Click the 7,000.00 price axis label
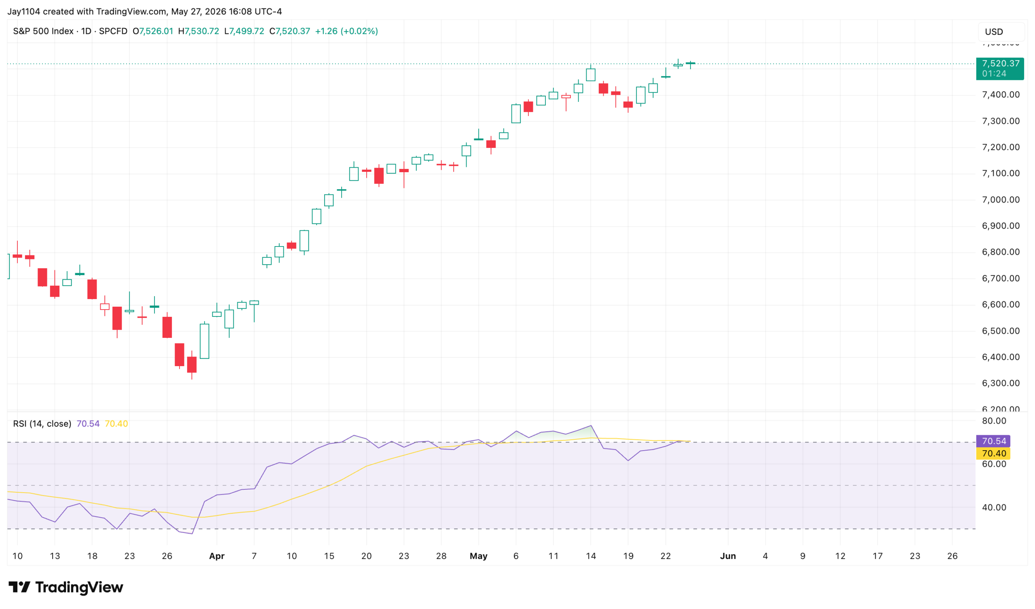The image size is (1035, 609). (x=1001, y=200)
